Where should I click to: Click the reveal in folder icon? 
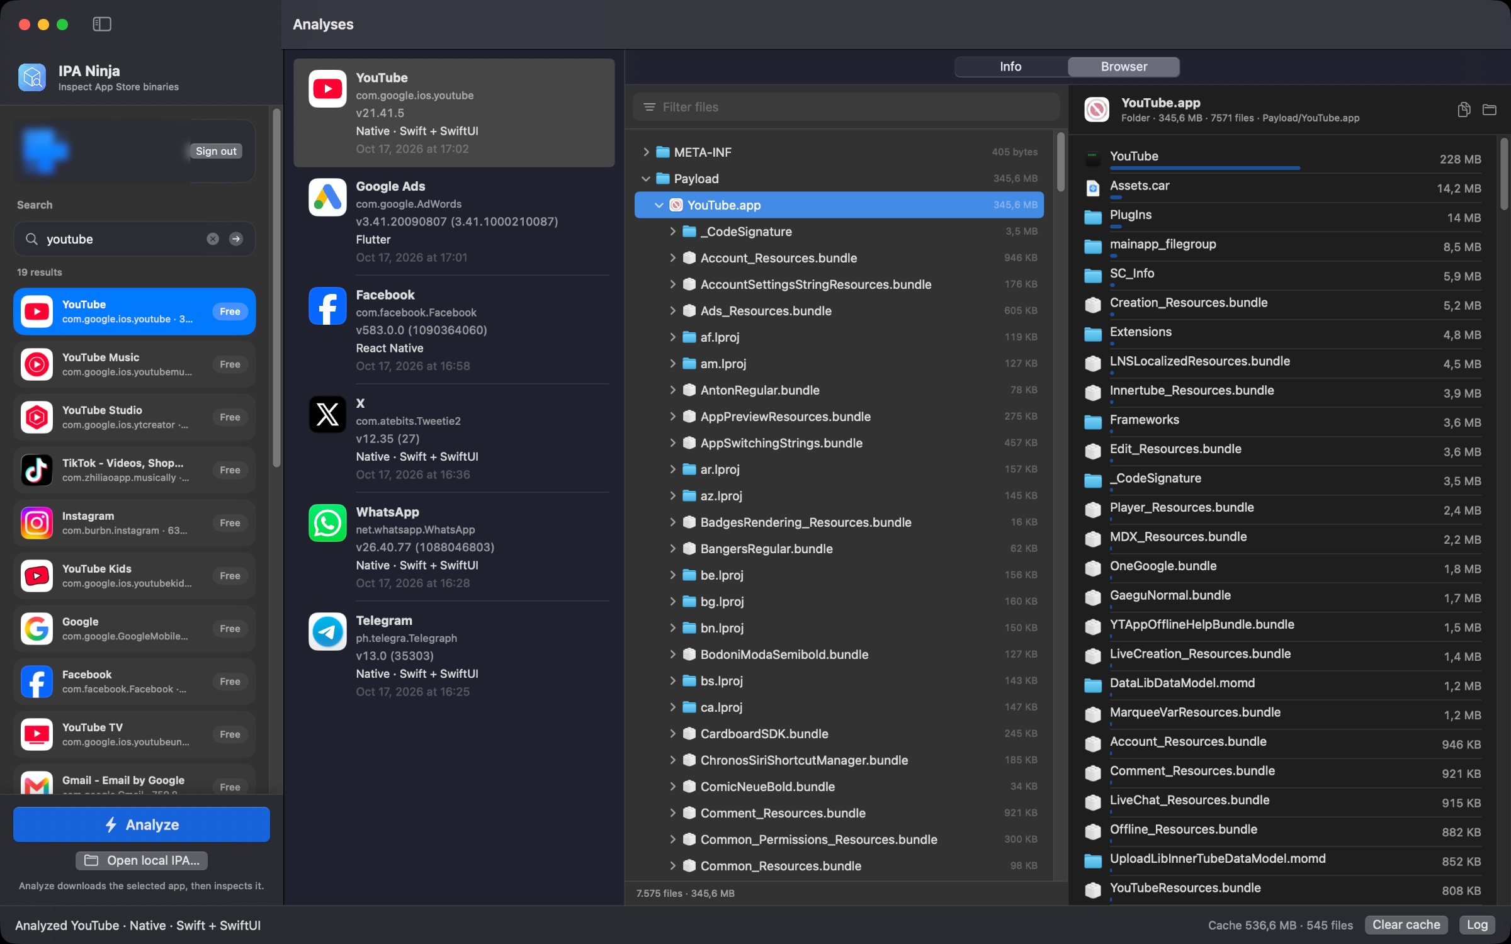(x=1489, y=110)
